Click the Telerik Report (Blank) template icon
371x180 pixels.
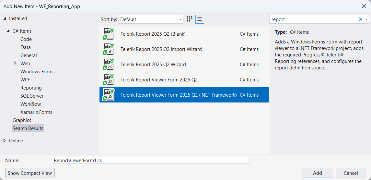109,34
